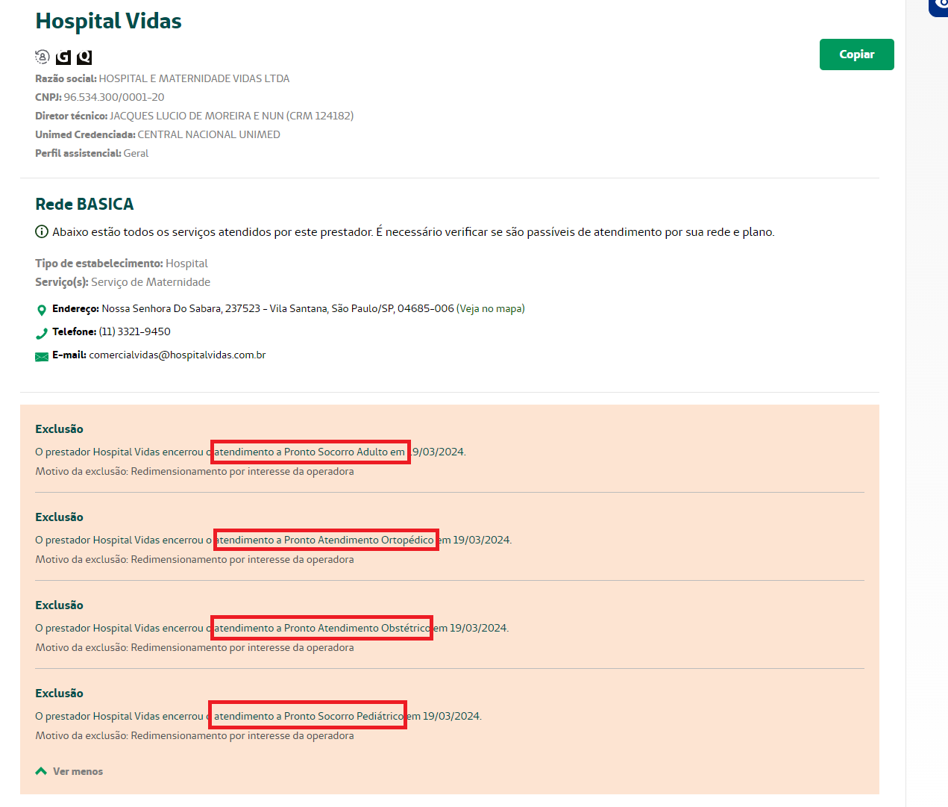
Task: Click the green map pin icon
Action: point(42,310)
